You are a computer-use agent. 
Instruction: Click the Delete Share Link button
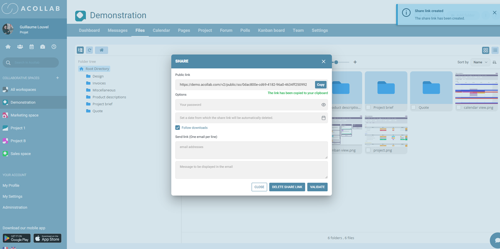pyautogui.click(x=287, y=187)
